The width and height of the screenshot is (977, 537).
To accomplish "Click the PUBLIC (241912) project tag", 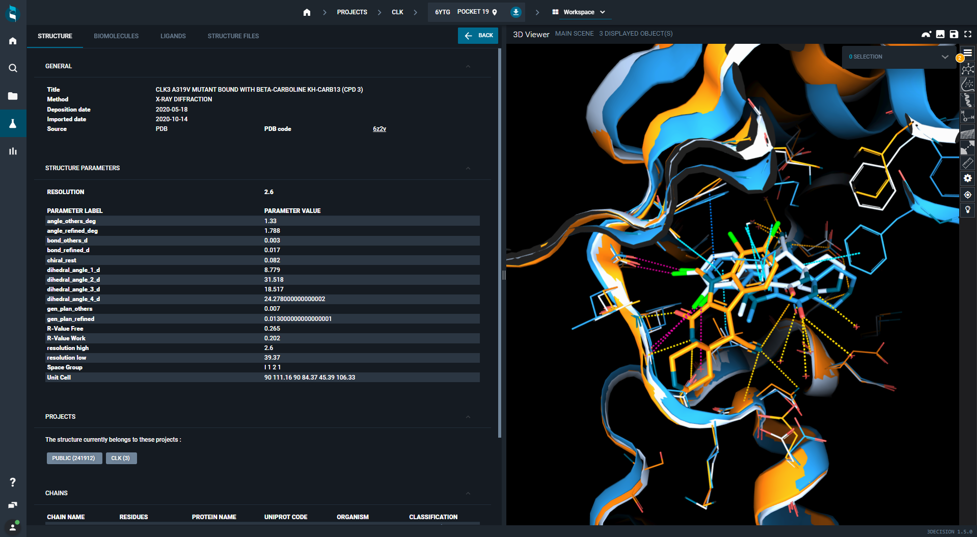I will pyautogui.click(x=74, y=458).
